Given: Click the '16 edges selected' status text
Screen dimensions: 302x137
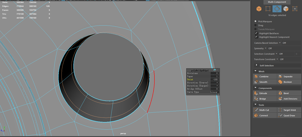Looking at the screenshot, I should click(277, 15).
